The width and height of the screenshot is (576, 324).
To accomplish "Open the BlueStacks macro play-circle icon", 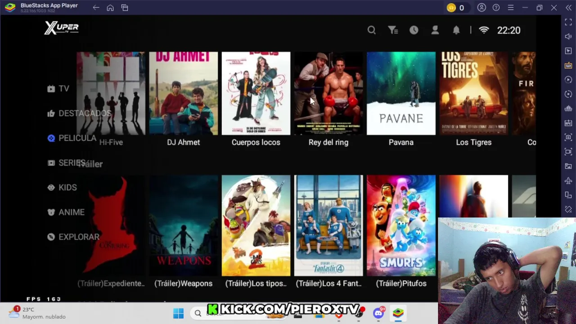I will 568,80.
